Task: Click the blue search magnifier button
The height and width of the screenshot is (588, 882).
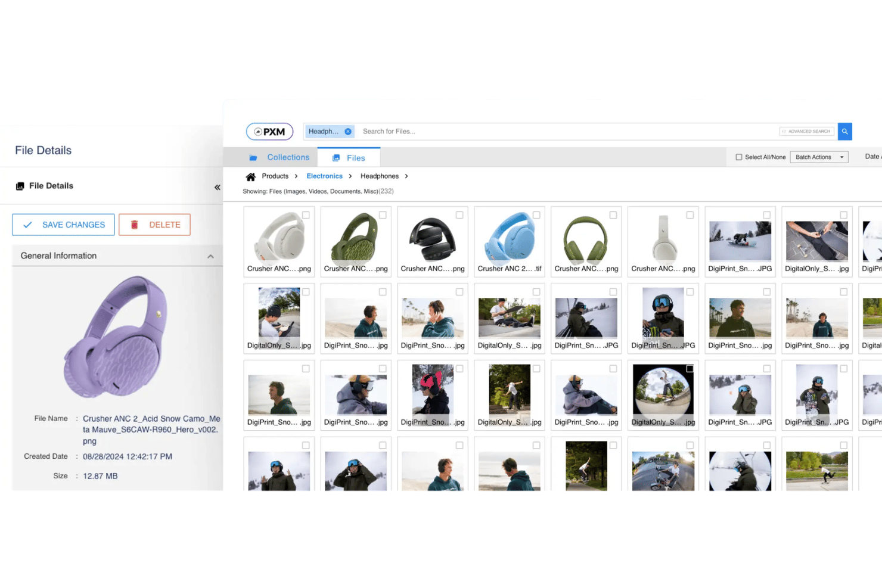Action: (844, 132)
